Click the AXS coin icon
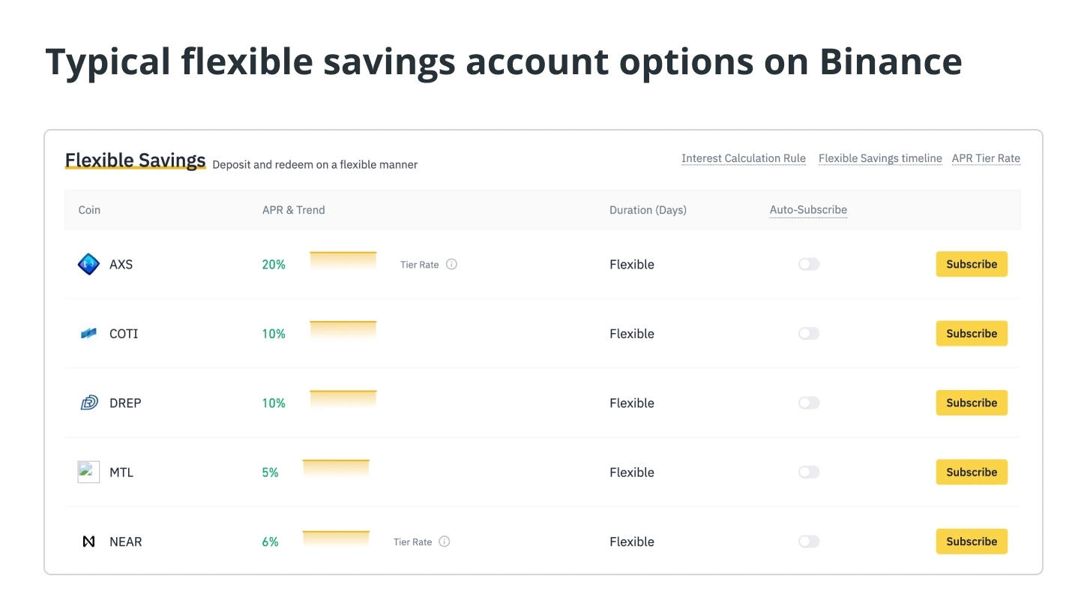The height and width of the screenshot is (609, 1087). (88, 264)
